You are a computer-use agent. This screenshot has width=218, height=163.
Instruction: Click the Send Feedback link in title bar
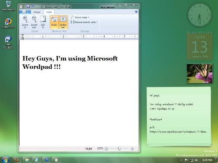click(x=108, y=7)
